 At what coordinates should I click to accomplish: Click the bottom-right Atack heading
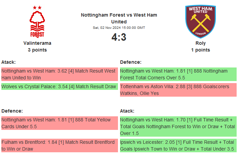127,111
